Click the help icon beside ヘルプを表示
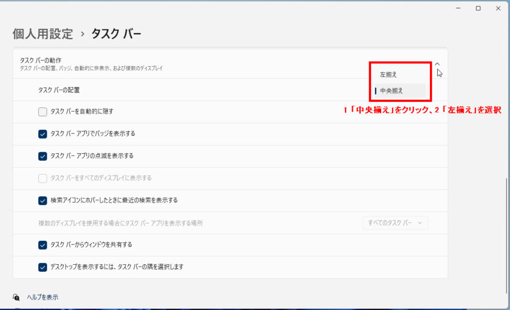Screen dimensions: 510x310 tap(16, 297)
